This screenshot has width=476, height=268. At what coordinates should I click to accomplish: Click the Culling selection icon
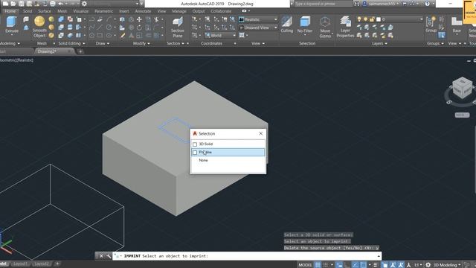pyautogui.click(x=286, y=22)
